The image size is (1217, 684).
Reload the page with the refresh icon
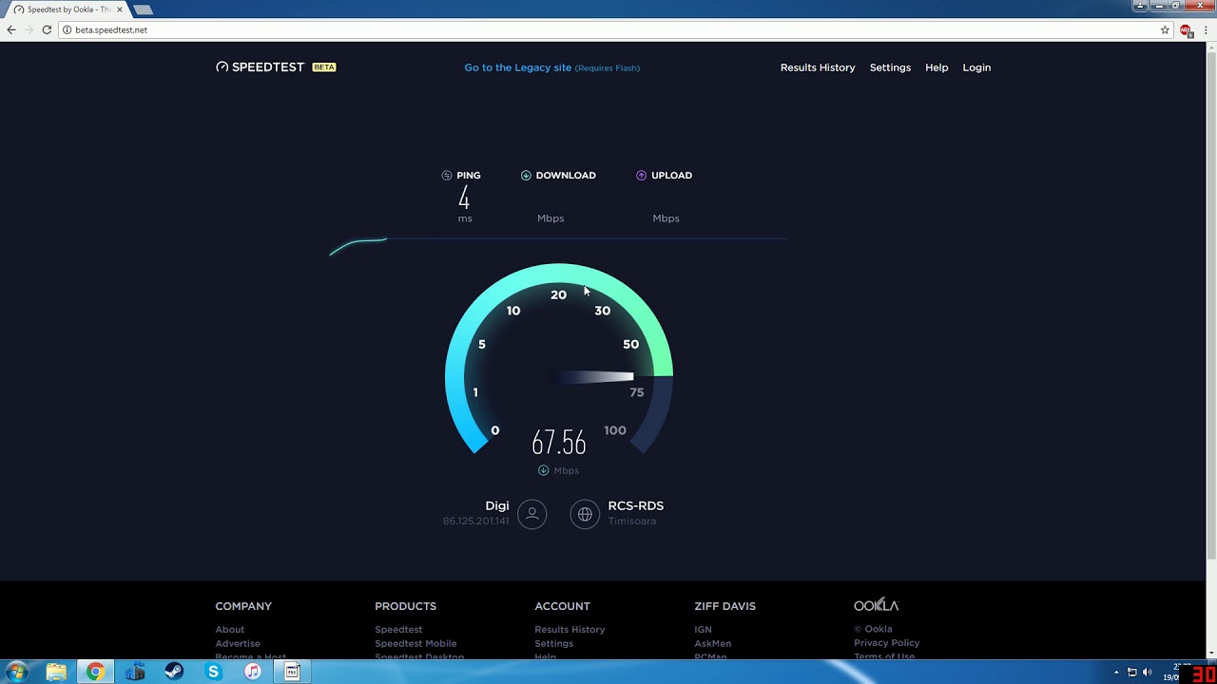47,29
